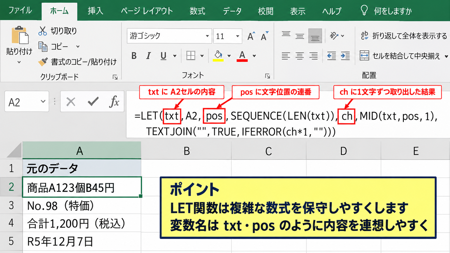Click the formula bar cancel X icon
The height and width of the screenshot is (253, 450).
click(x=71, y=102)
